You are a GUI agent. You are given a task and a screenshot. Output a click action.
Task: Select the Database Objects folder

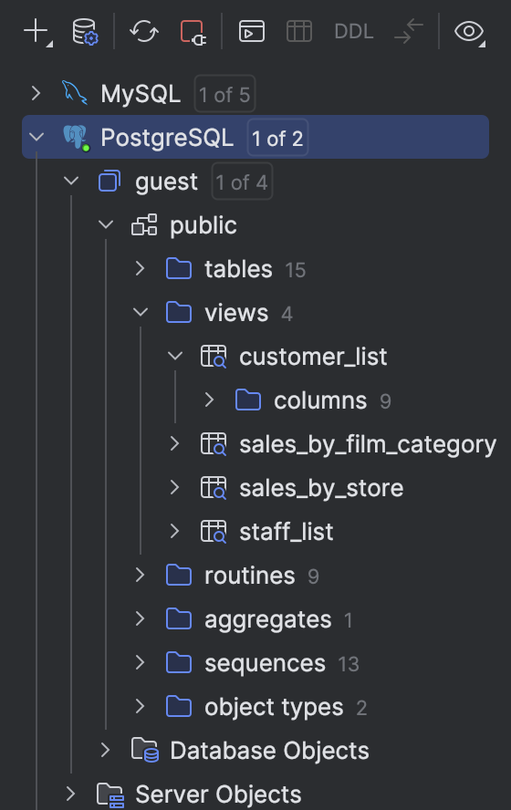[250, 751]
